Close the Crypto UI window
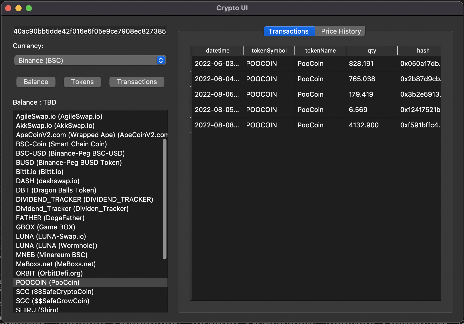 (x=8, y=8)
